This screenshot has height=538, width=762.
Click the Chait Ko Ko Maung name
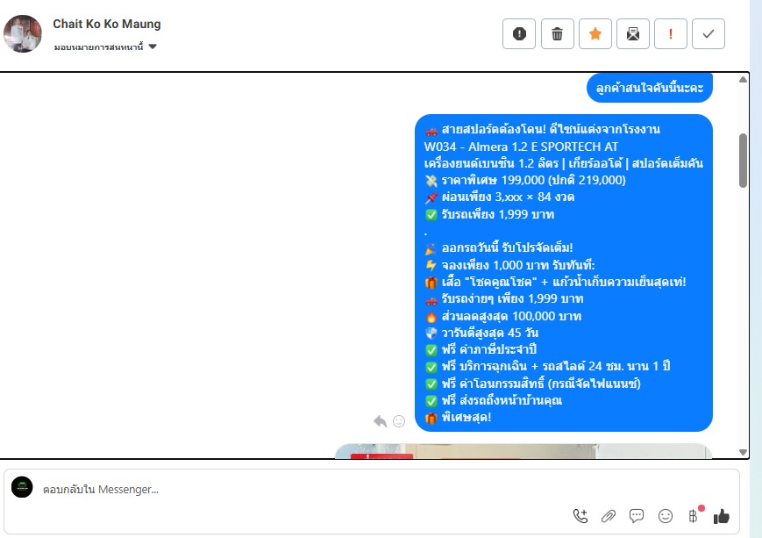click(x=106, y=24)
